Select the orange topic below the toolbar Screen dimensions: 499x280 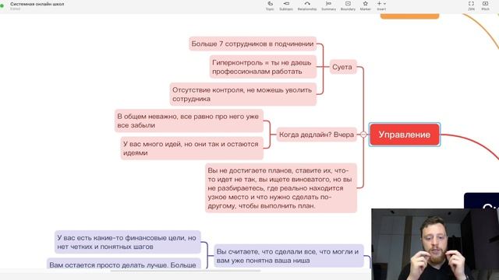click(409, 16)
